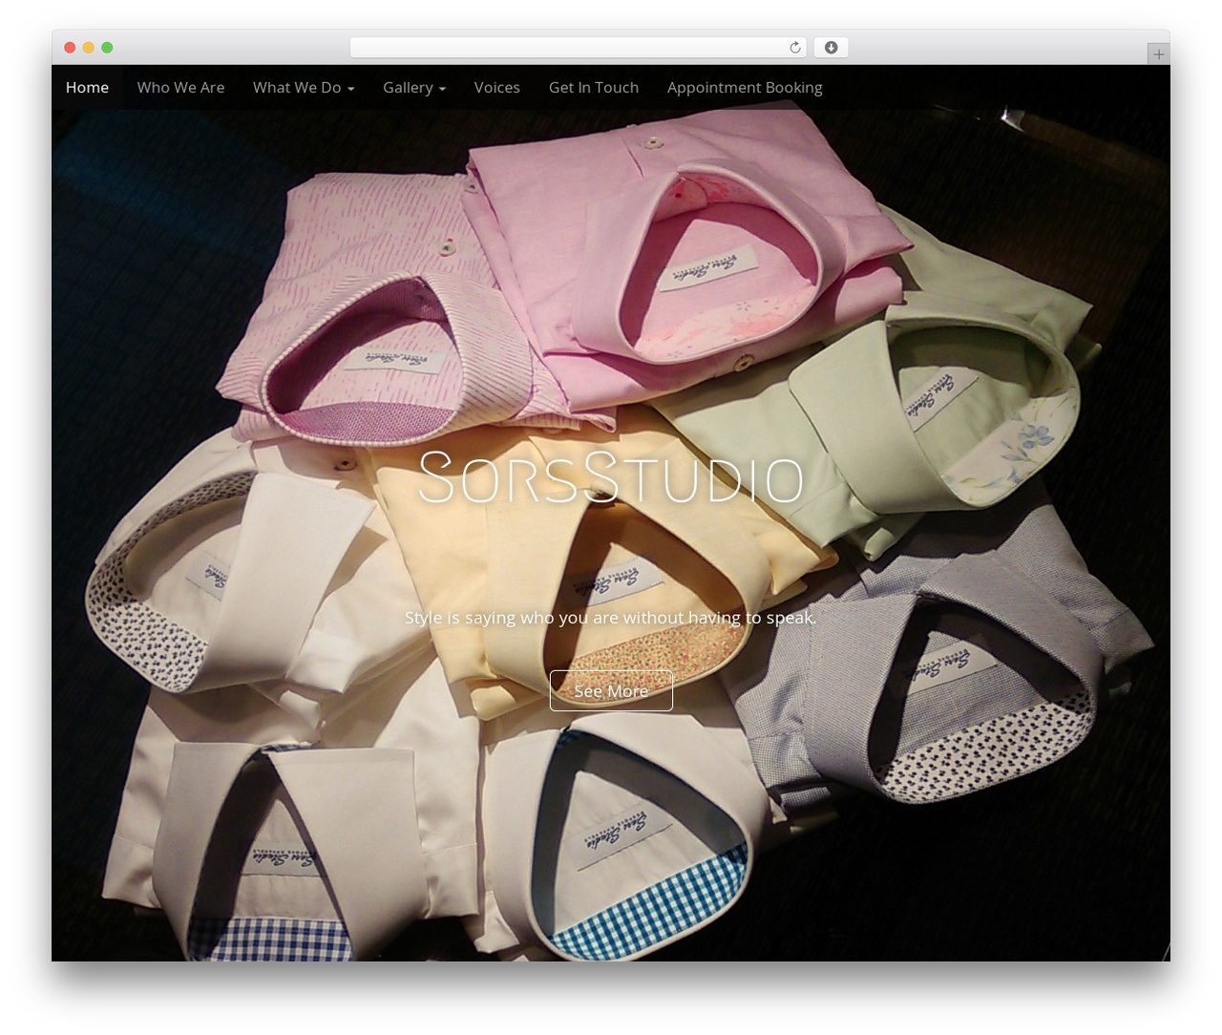Viewport: 1222px width, 1035px height.
Task: Expand the What We Do dropdown
Action: point(304,87)
